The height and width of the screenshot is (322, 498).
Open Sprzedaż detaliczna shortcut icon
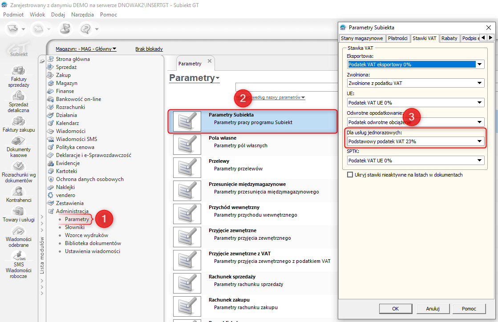pyautogui.click(x=18, y=96)
